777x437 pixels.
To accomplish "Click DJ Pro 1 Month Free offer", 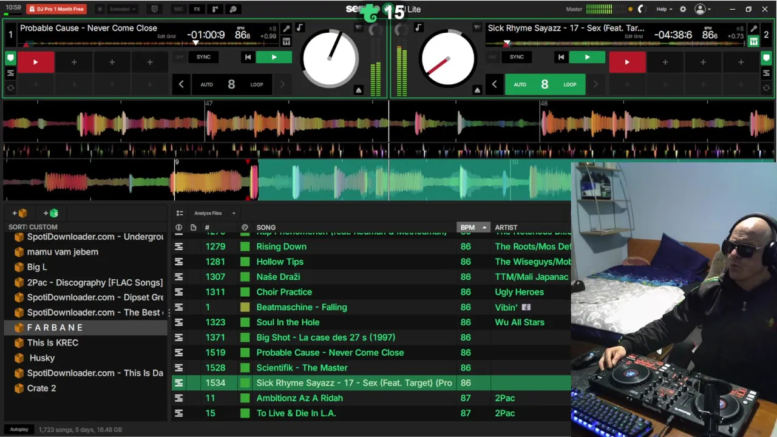I will click(x=56, y=9).
